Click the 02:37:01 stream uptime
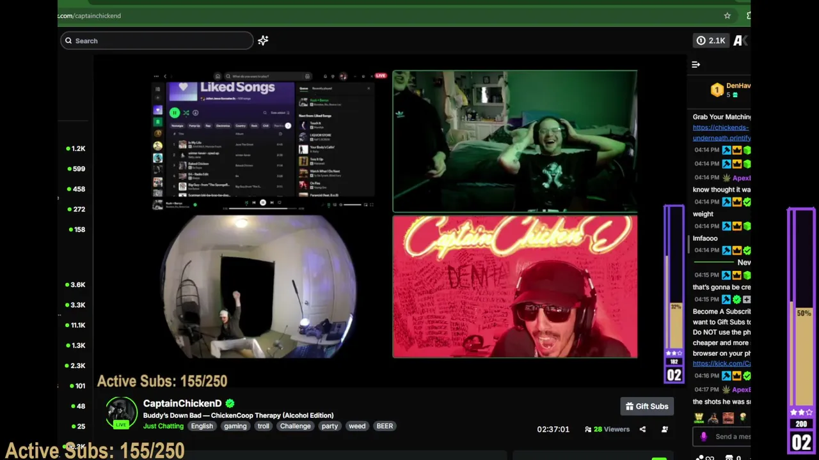 553,429
